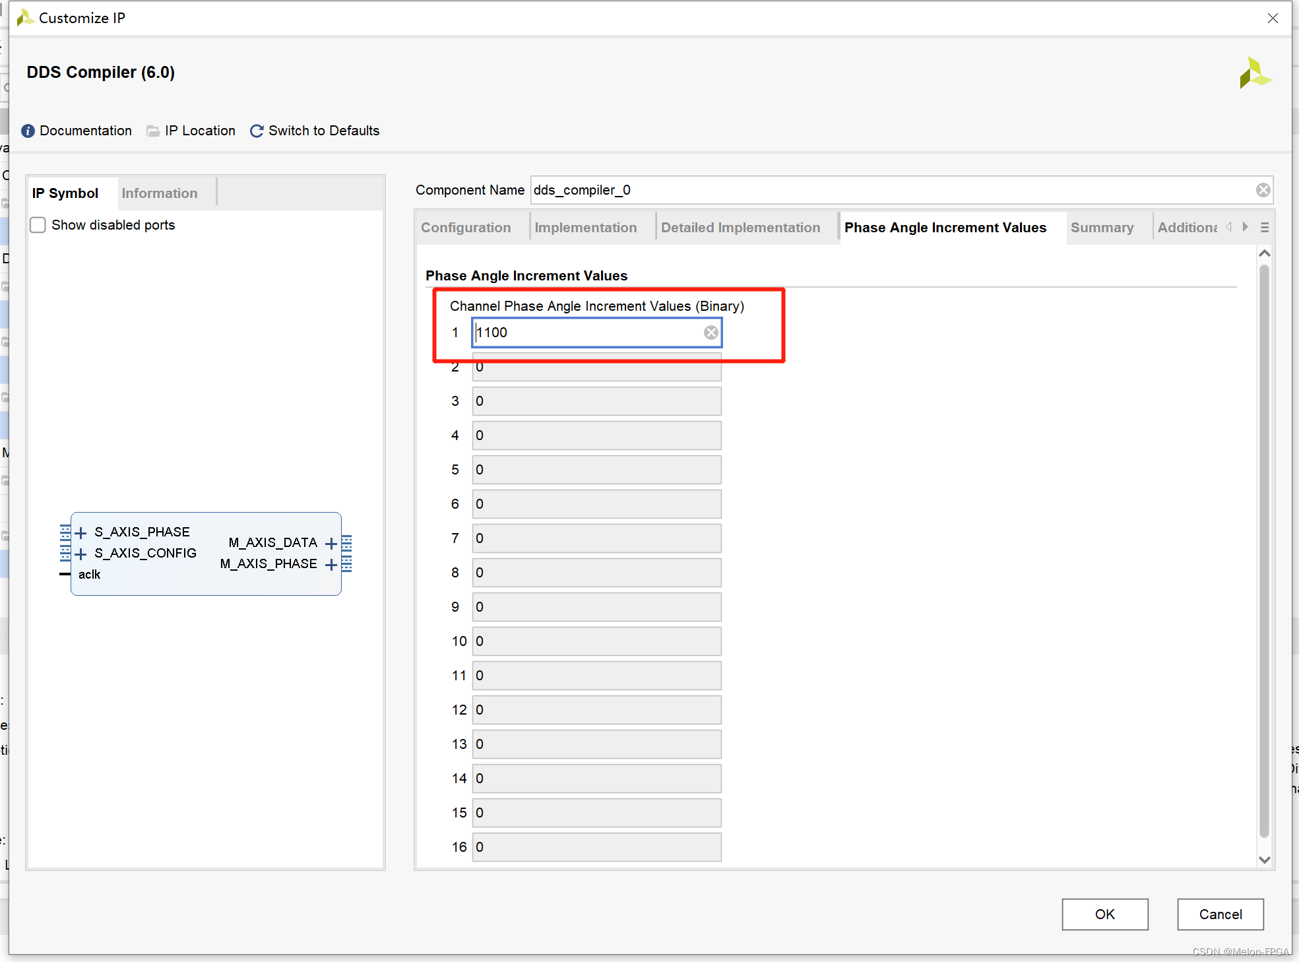Edit channel 1 phase angle increment field
This screenshot has width=1299, height=962.
596,333
